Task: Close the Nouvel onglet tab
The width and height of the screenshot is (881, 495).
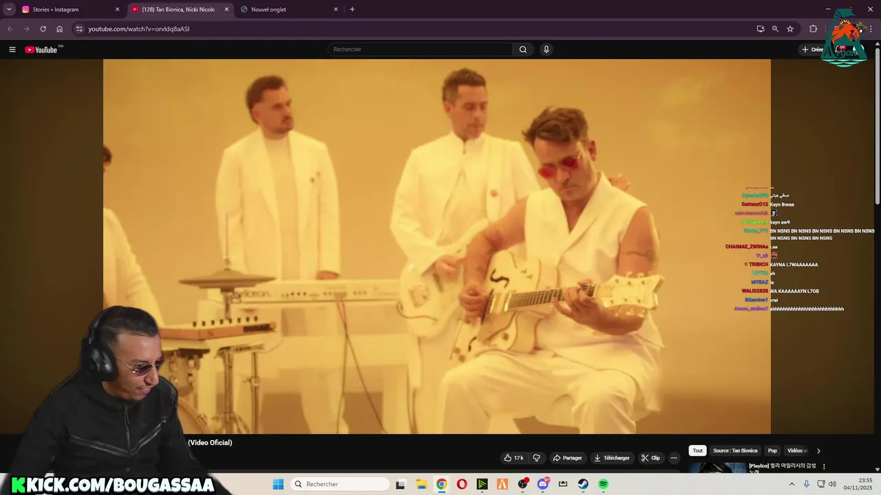Action: tap(336, 10)
